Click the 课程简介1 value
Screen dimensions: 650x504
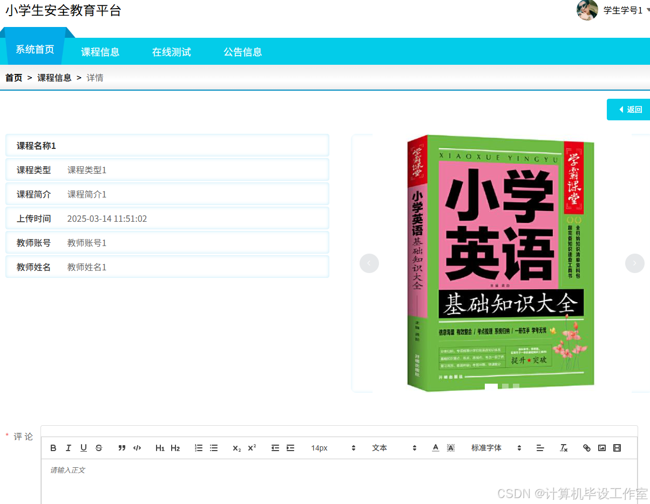87,194
